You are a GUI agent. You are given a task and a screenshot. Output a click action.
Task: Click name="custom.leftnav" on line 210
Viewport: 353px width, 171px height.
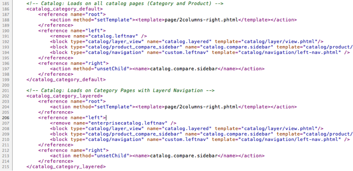click(x=178, y=139)
